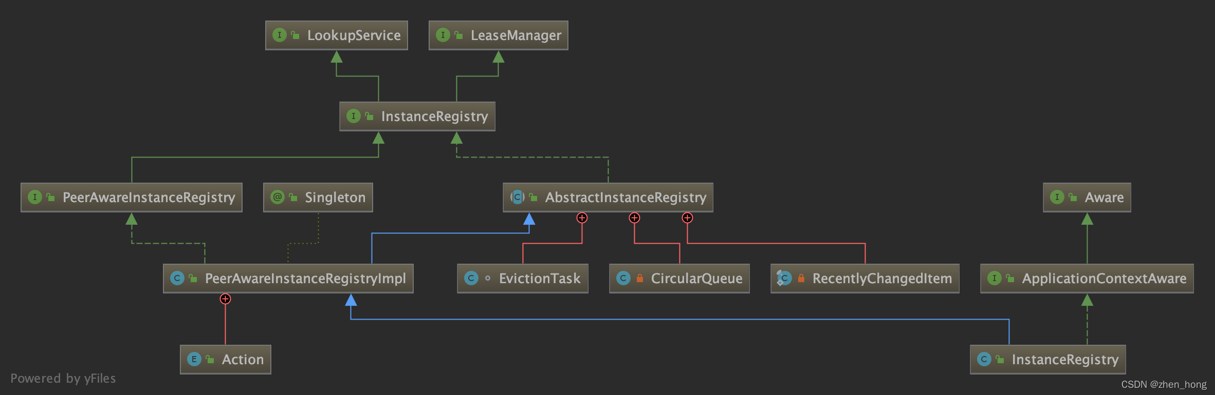The image size is (1215, 395).
Task: Click the inner-class plus marker above the Action line
Action: point(225,299)
